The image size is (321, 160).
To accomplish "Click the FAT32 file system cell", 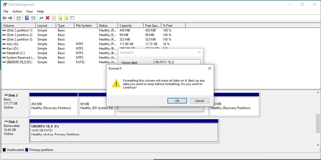I will pyautogui.click(x=80, y=62).
